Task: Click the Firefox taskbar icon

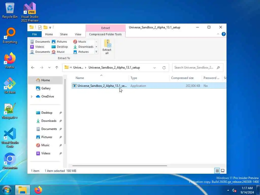Action: (x=38, y=190)
